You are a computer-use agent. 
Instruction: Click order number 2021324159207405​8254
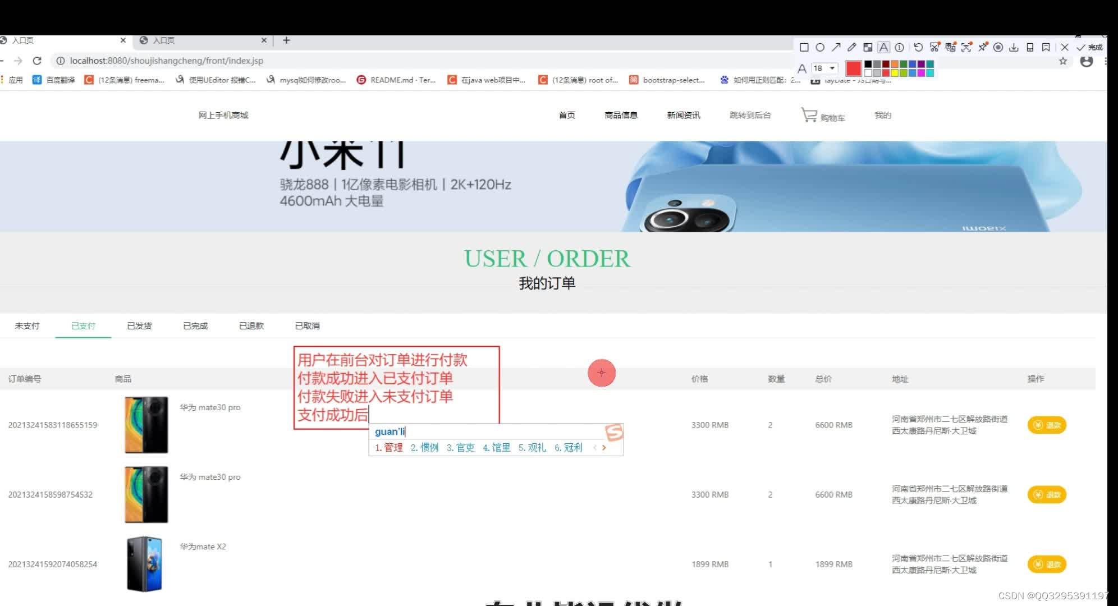[53, 564]
